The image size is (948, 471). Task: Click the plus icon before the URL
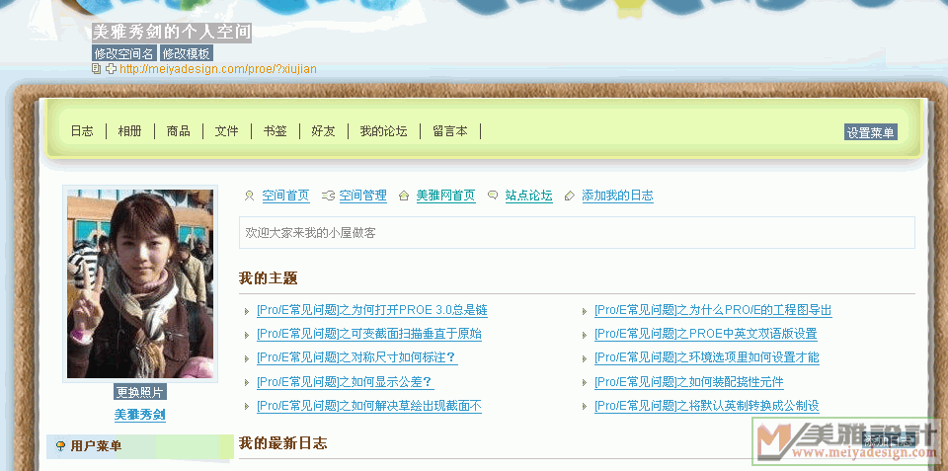tap(111, 69)
